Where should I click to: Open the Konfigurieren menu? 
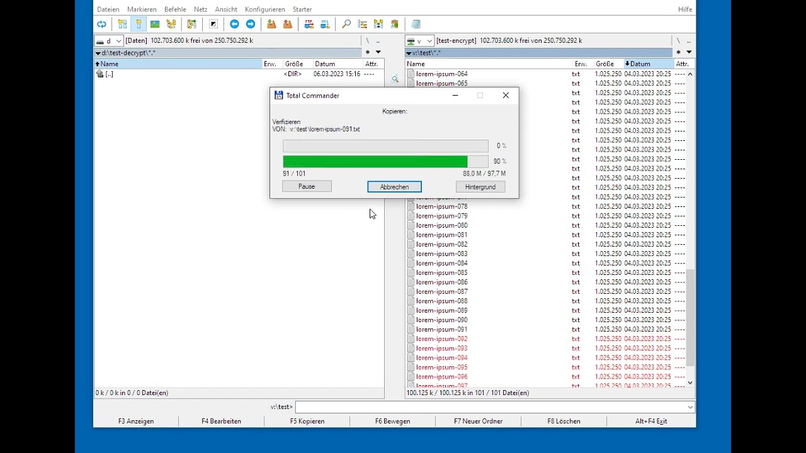pos(265,9)
